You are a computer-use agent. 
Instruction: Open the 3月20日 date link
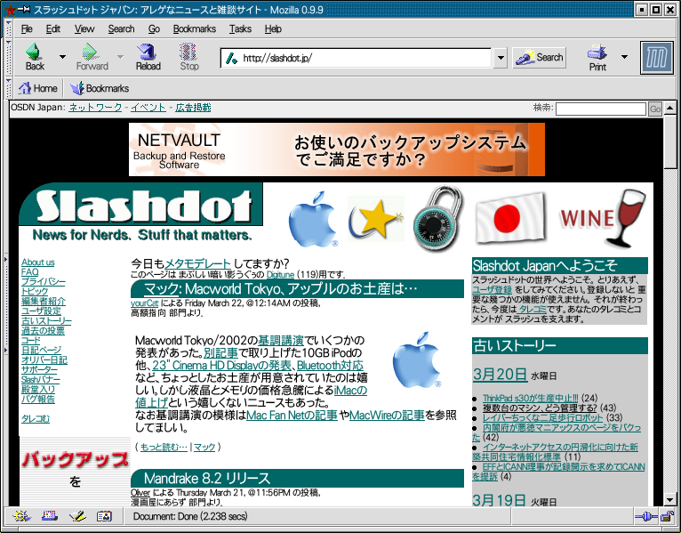click(500, 374)
